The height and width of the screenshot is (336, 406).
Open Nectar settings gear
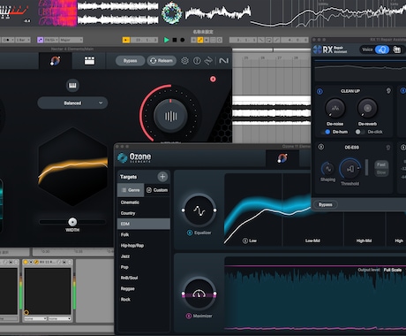click(x=184, y=61)
